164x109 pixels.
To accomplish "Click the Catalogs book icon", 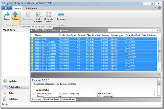I will pyautogui.click(x=5, y=99).
